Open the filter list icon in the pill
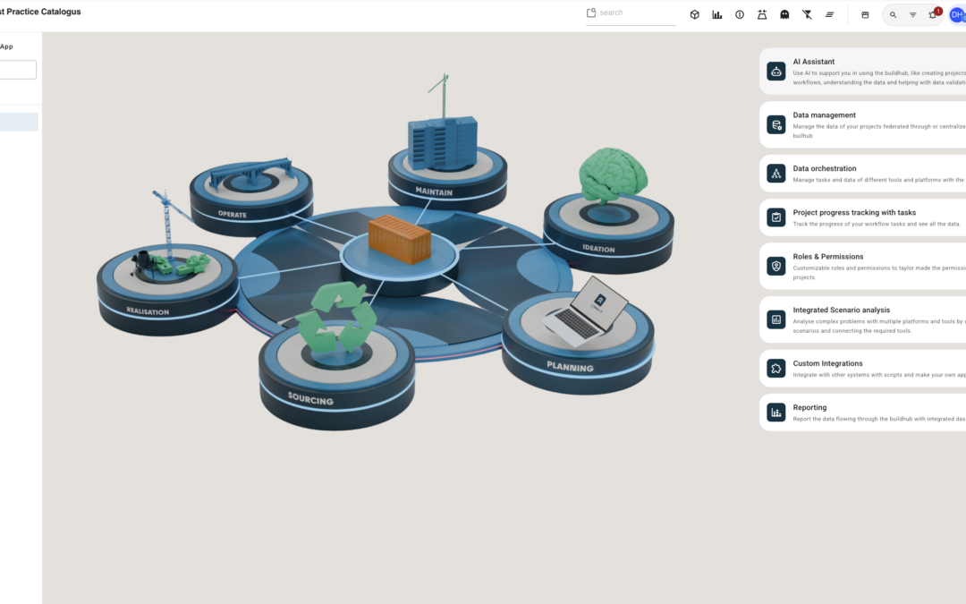This screenshot has width=966, height=604. click(913, 15)
